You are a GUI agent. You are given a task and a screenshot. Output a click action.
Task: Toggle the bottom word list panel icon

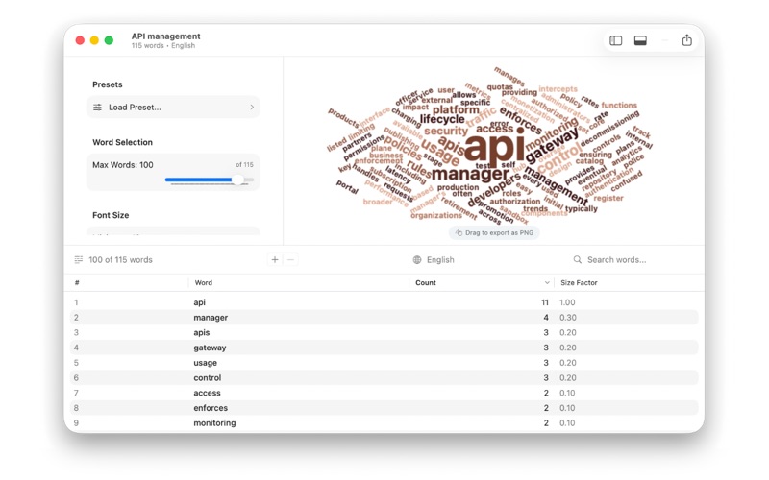click(x=640, y=40)
